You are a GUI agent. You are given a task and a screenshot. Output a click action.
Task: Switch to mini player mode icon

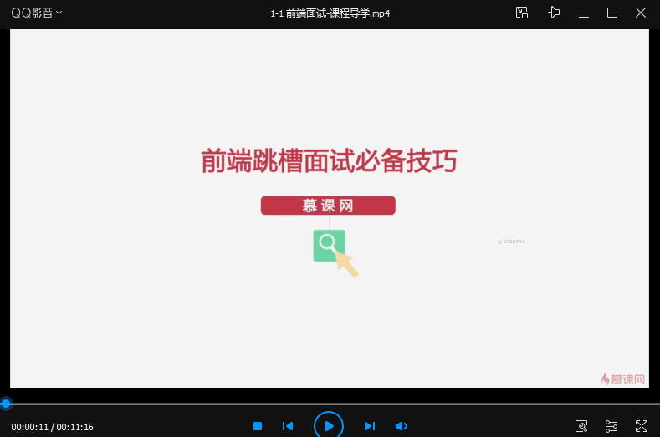tap(522, 13)
